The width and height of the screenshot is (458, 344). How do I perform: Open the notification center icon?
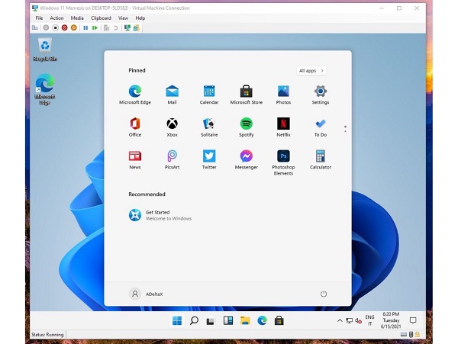click(413, 320)
